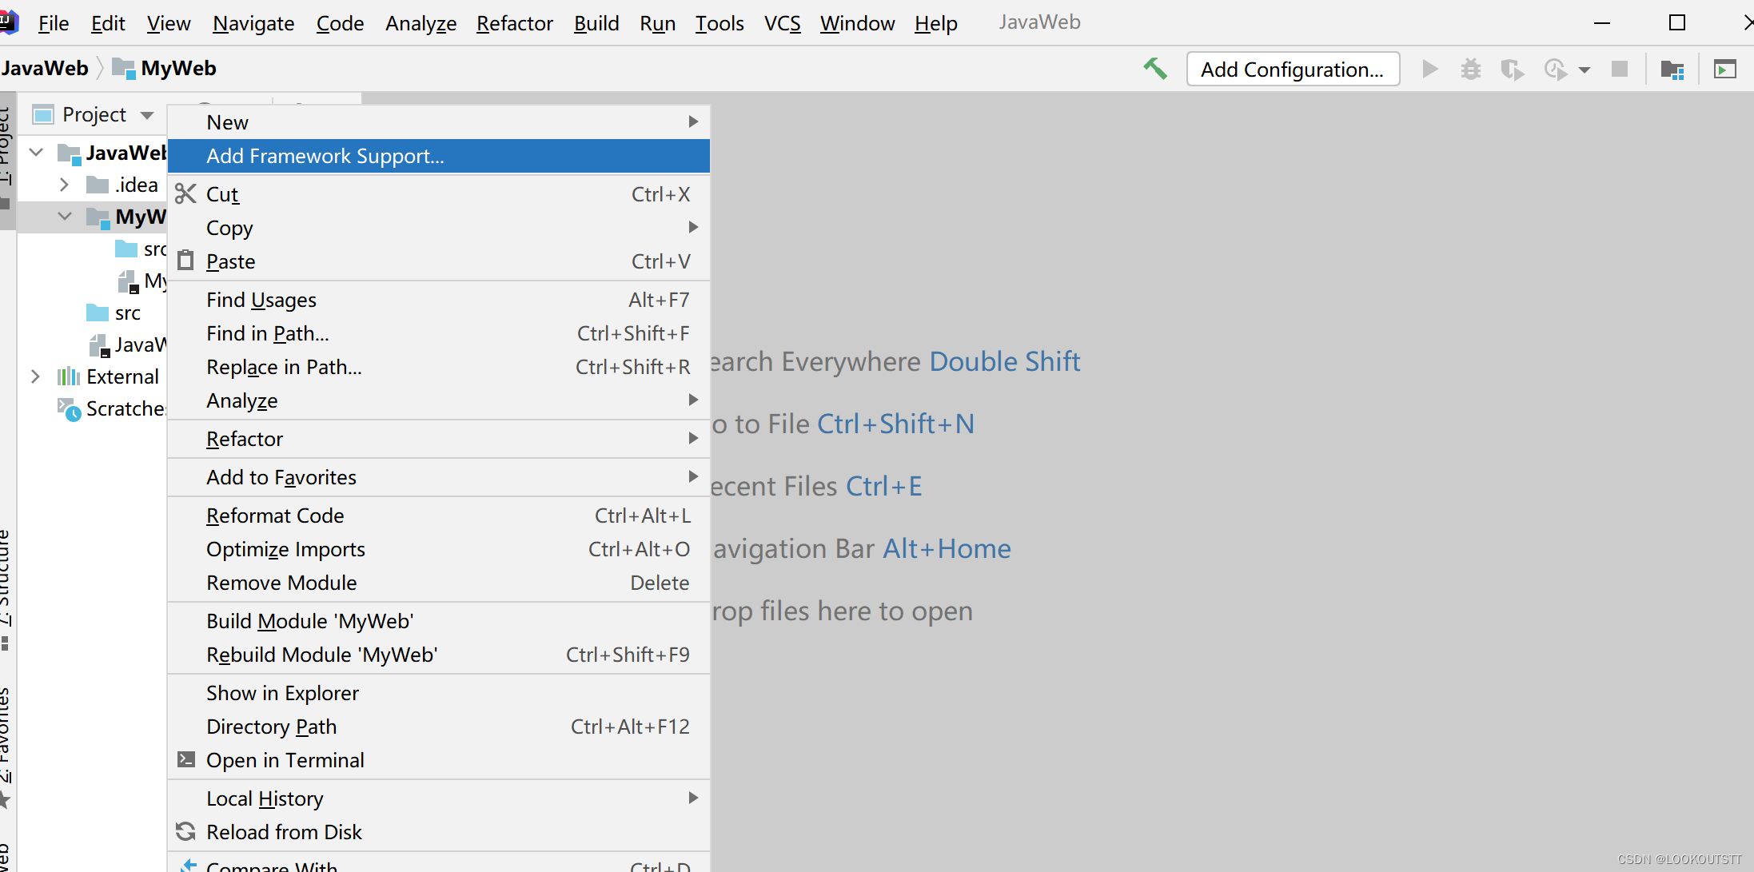1754x872 pixels.
Task: Select Build Module 'MyWeb'
Action: (439, 620)
